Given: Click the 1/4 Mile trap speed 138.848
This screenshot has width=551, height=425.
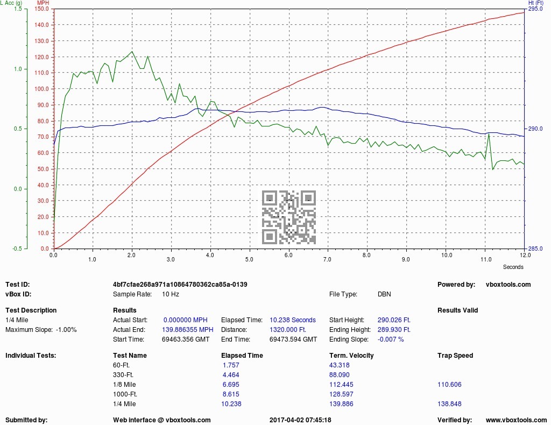Looking at the screenshot, I should (x=449, y=404).
